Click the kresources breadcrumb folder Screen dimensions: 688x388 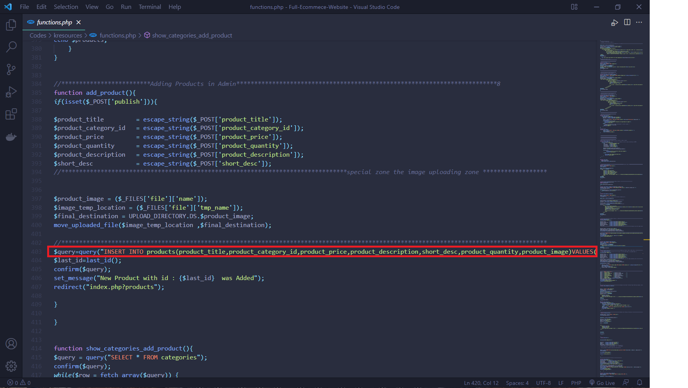(x=68, y=35)
